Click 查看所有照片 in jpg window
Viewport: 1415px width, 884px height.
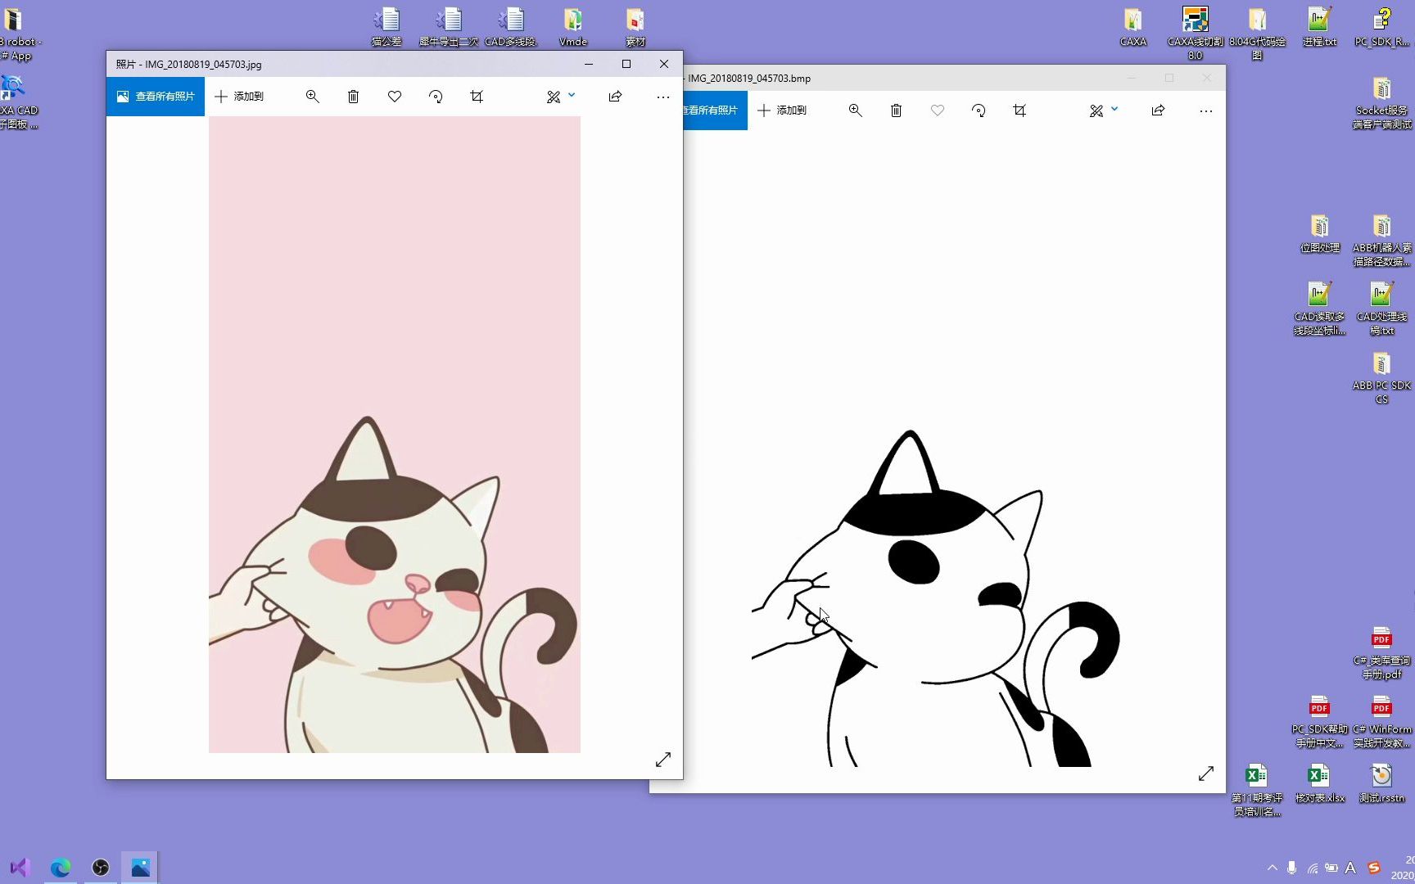coord(156,97)
